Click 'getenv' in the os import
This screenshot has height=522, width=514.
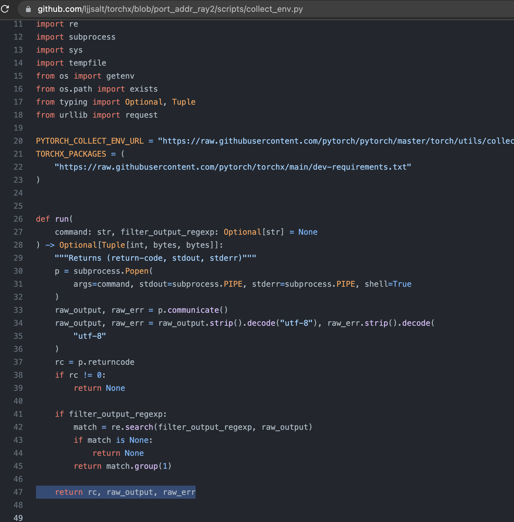pos(120,76)
